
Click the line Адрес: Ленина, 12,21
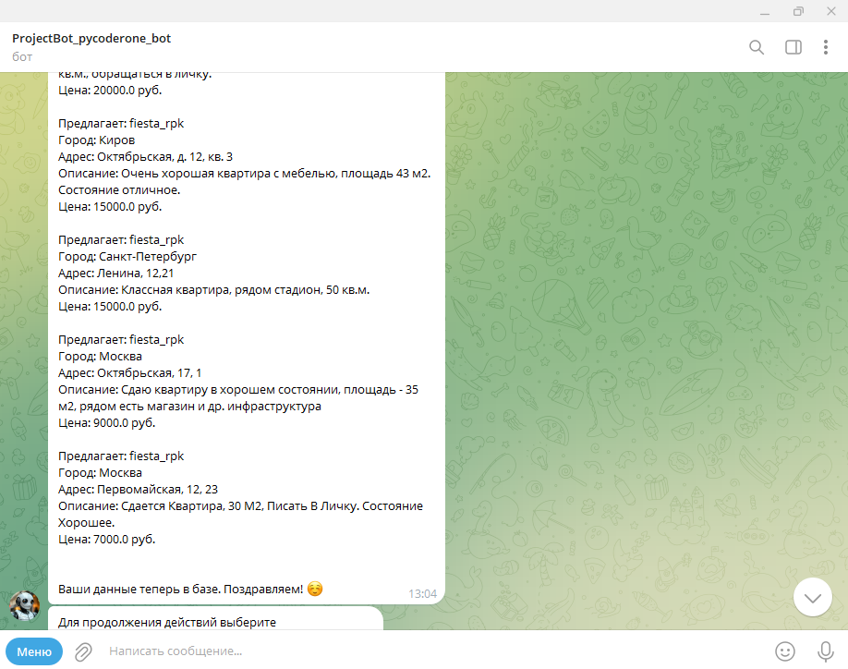pyautogui.click(x=115, y=274)
